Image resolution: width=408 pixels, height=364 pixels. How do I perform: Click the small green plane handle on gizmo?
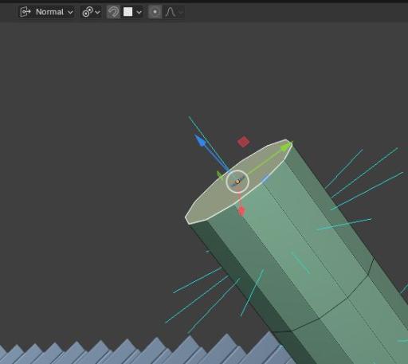click(220, 175)
